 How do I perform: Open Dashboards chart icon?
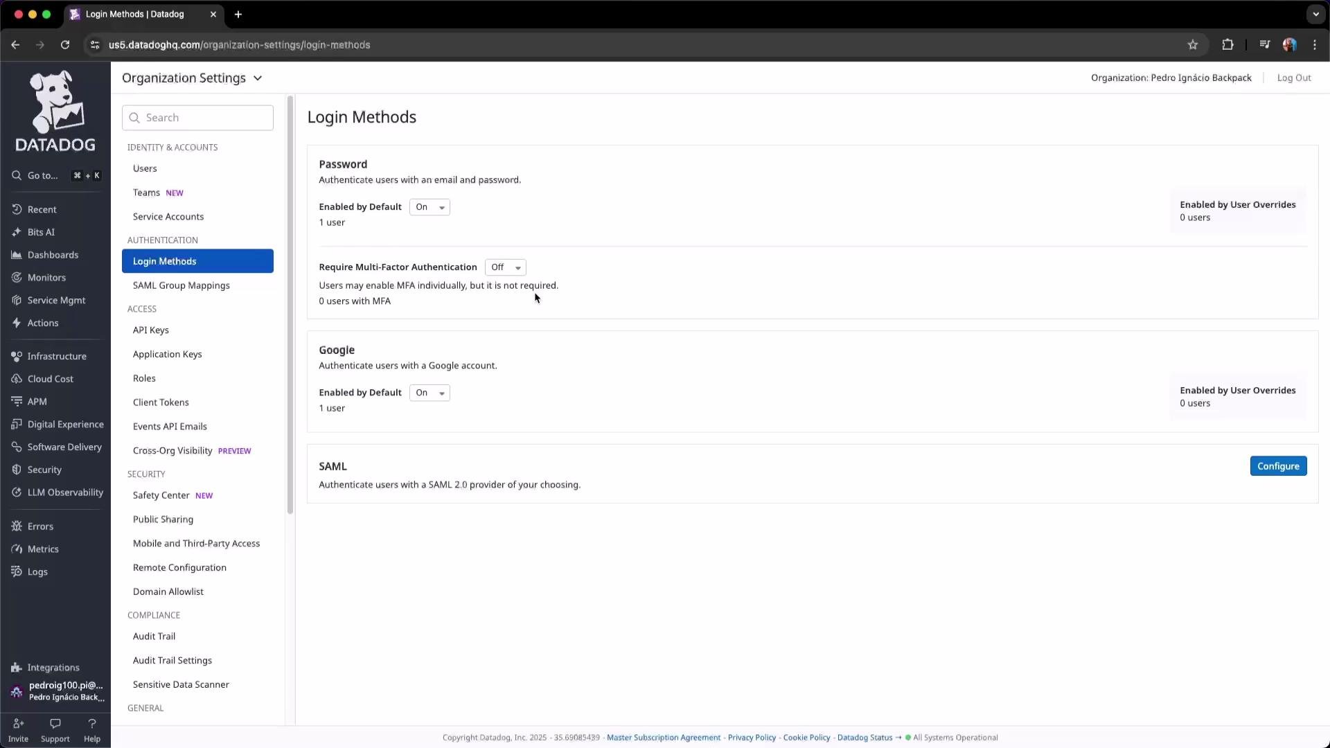pos(17,255)
